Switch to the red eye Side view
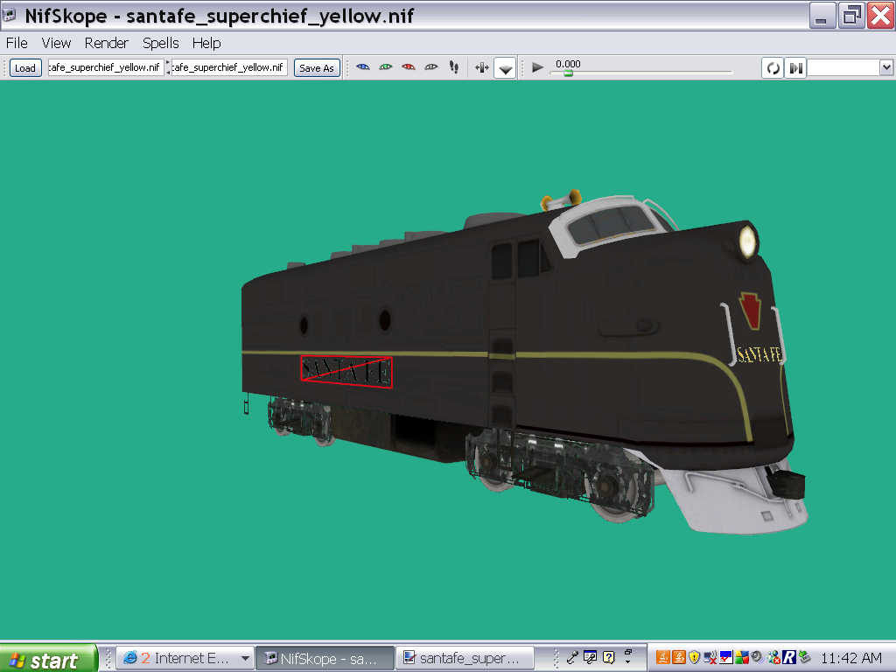The image size is (896, 672). point(409,67)
